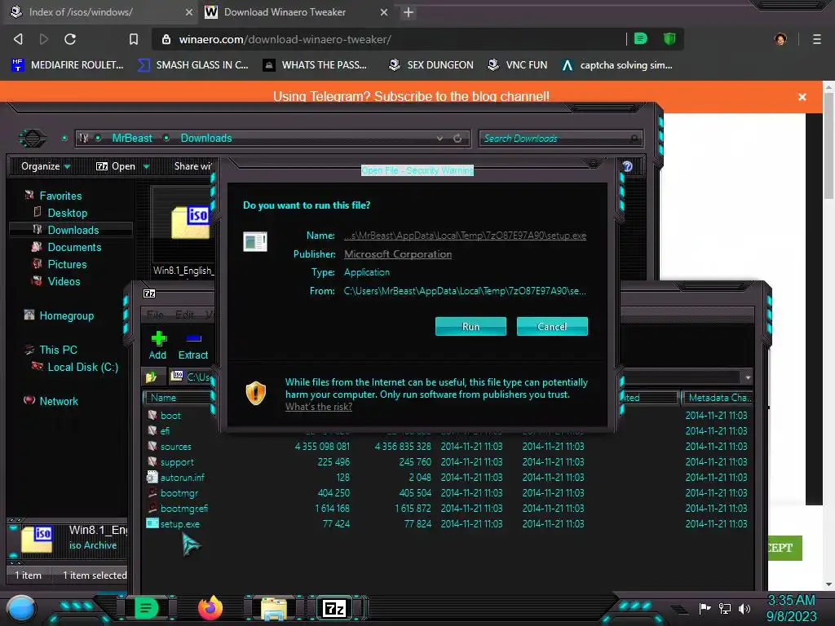Select setup.exe in 7-Zip list
835x626 pixels.
click(x=179, y=524)
